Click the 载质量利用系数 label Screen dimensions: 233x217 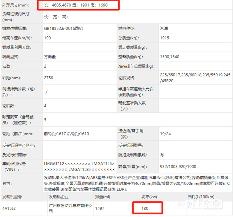(x=17, y=47)
